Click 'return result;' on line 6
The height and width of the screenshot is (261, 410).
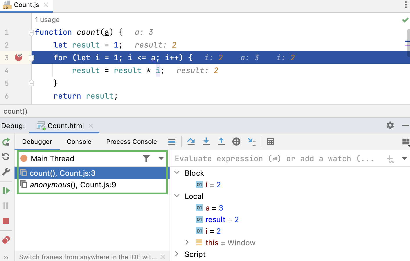point(86,96)
